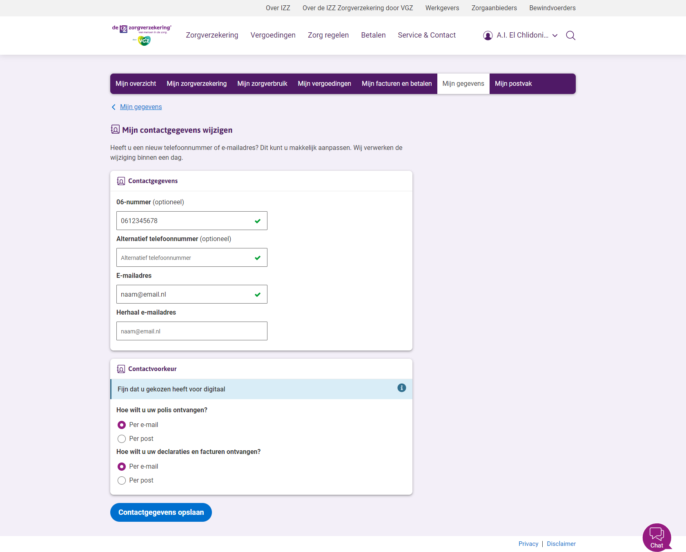This screenshot has height=552, width=686.
Task: Open the search magnifier icon
Action: coord(570,36)
